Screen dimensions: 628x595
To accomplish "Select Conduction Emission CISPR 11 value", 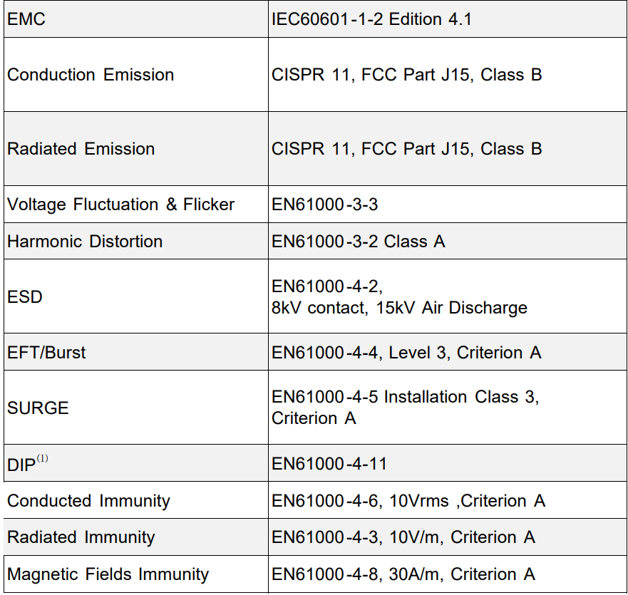I will point(406,75).
